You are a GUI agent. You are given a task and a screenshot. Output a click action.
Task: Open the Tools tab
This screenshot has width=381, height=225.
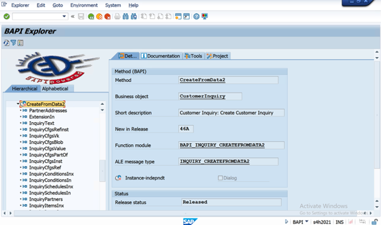click(x=193, y=56)
